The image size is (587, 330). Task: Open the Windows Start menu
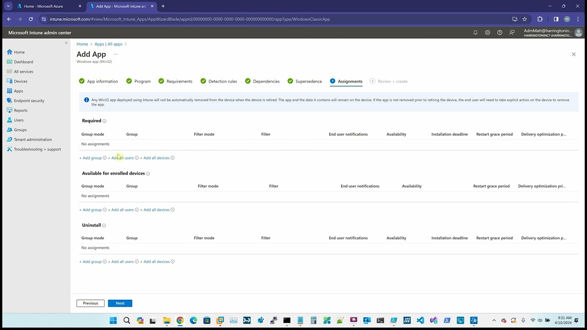[x=113, y=320]
